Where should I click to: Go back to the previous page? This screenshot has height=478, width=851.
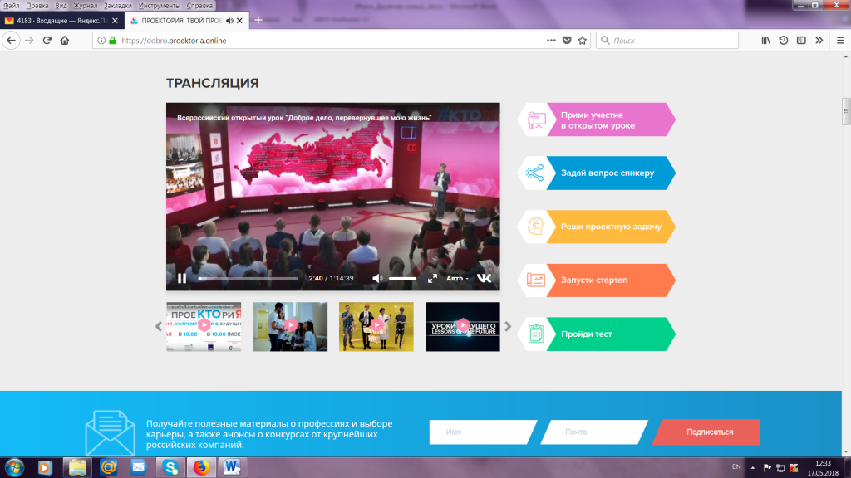[11, 41]
